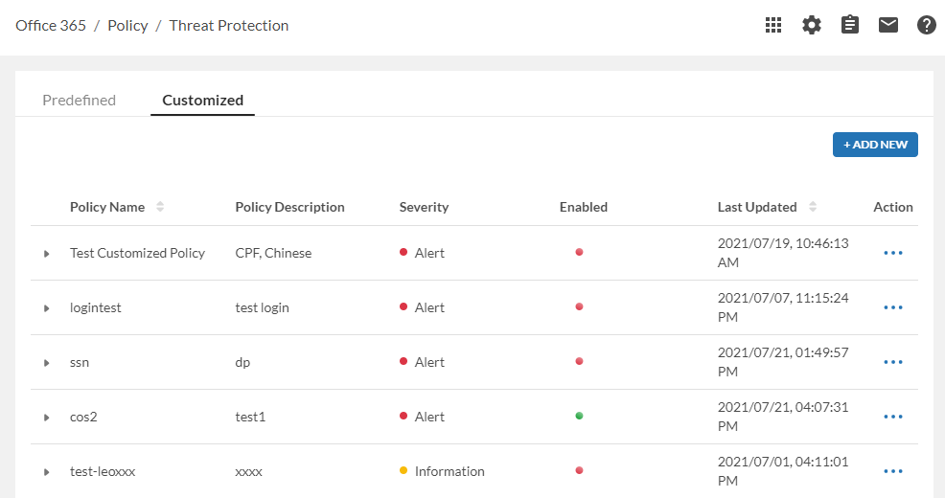Image resolution: width=945 pixels, height=498 pixels.
Task: Click the help question mark icon
Action: (926, 26)
